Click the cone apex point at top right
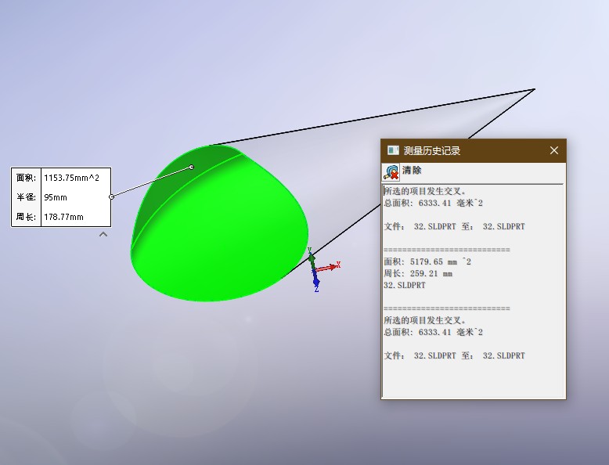 click(x=534, y=89)
